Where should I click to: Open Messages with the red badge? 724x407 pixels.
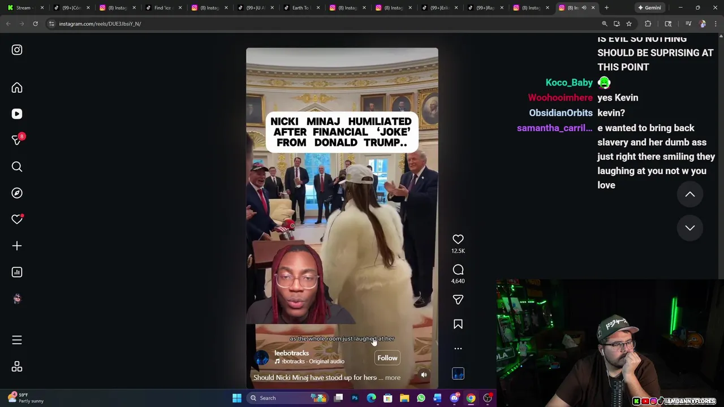coord(17,140)
